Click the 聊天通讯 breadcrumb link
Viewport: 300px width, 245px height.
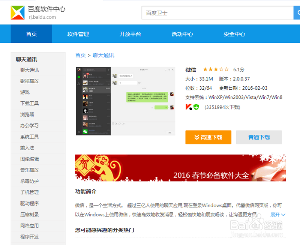click(x=103, y=55)
